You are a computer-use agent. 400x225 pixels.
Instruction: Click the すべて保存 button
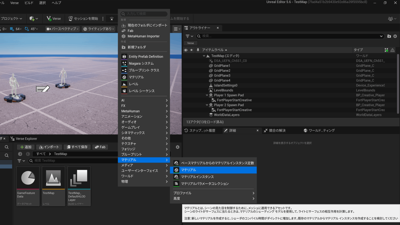click(x=77, y=147)
